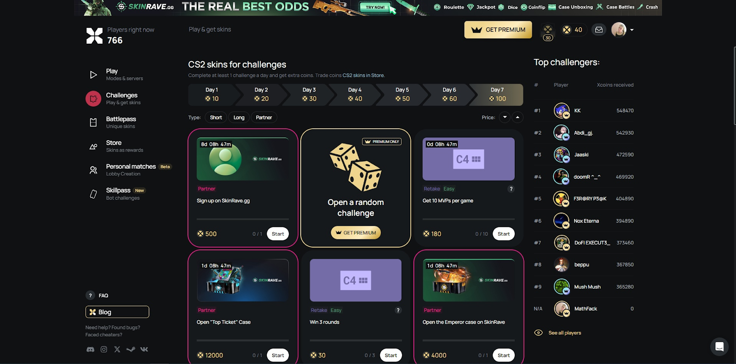
Task: Open the Discord social icon
Action: (91, 349)
